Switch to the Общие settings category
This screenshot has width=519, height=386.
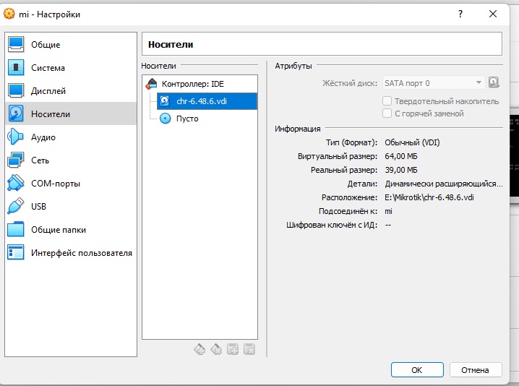point(45,45)
